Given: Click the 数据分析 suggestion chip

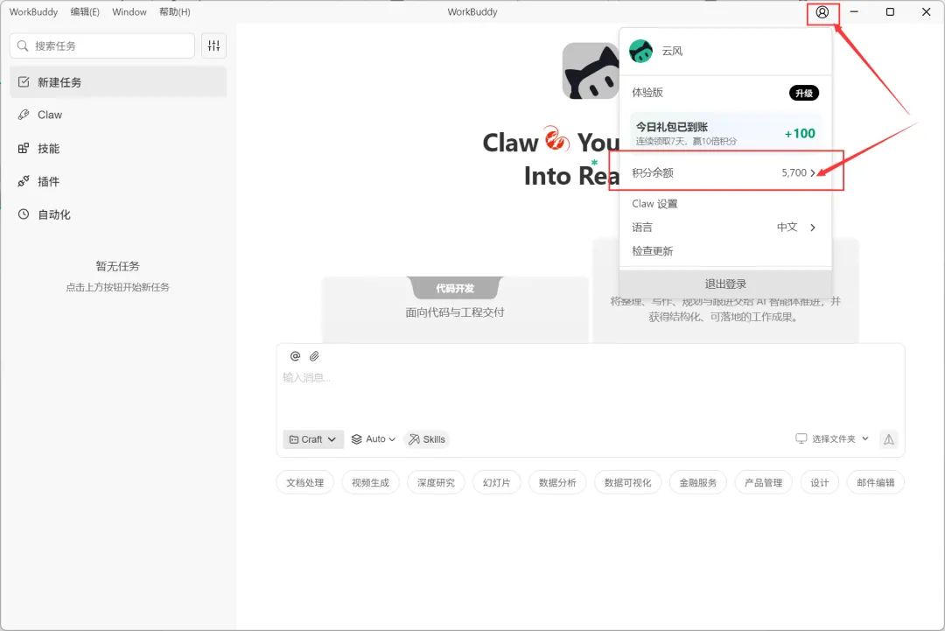Looking at the screenshot, I should pyautogui.click(x=557, y=483).
